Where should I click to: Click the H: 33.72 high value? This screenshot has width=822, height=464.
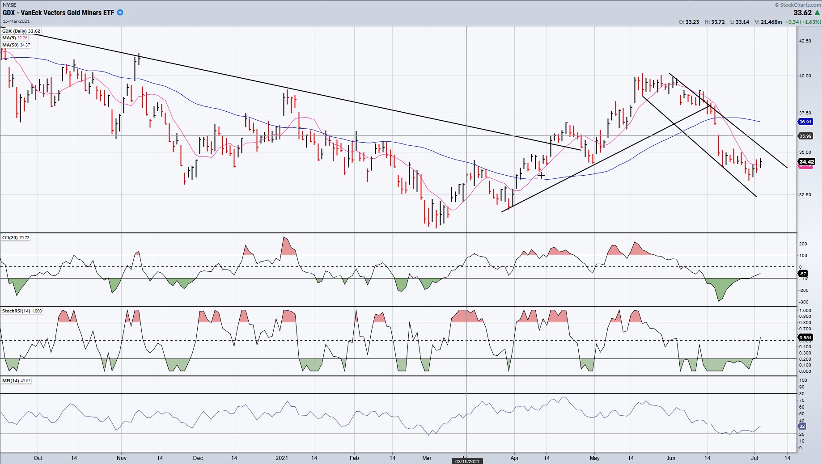[715, 22]
